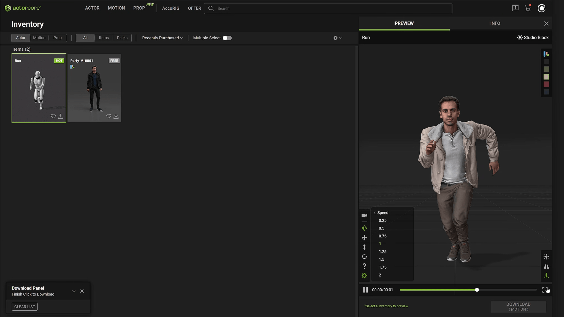
Task: Favorite the Party-M-0001 actor with heart icon
Action: pyautogui.click(x=109, y=116)
